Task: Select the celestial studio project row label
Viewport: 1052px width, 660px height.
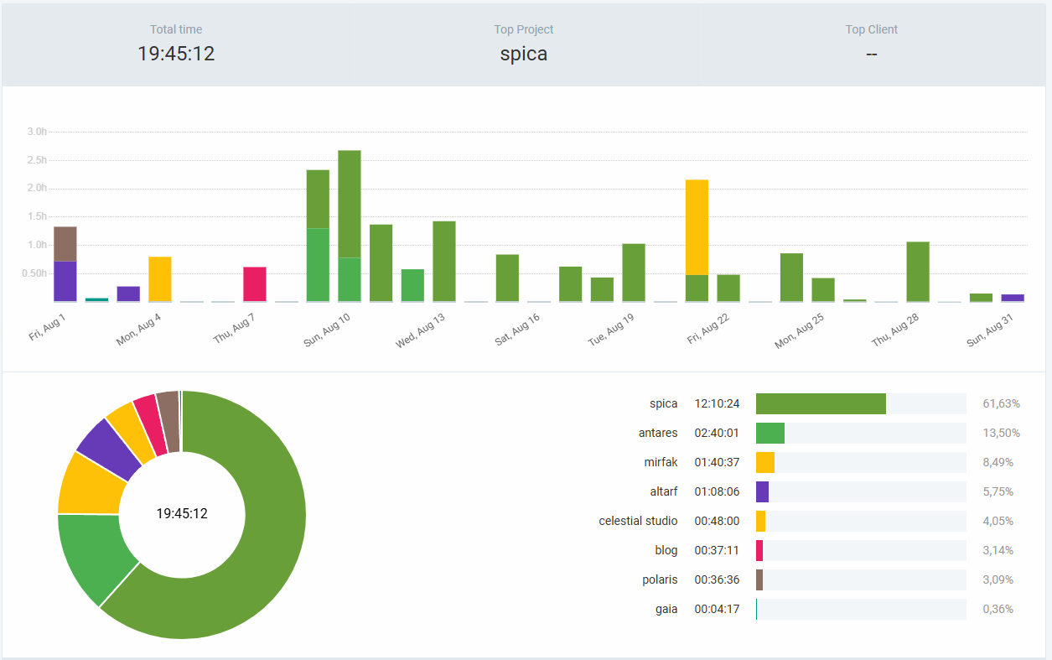Action: tap(638, 521)
